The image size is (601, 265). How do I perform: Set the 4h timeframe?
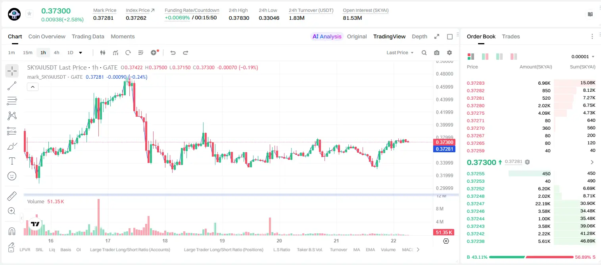click(57, 53)
